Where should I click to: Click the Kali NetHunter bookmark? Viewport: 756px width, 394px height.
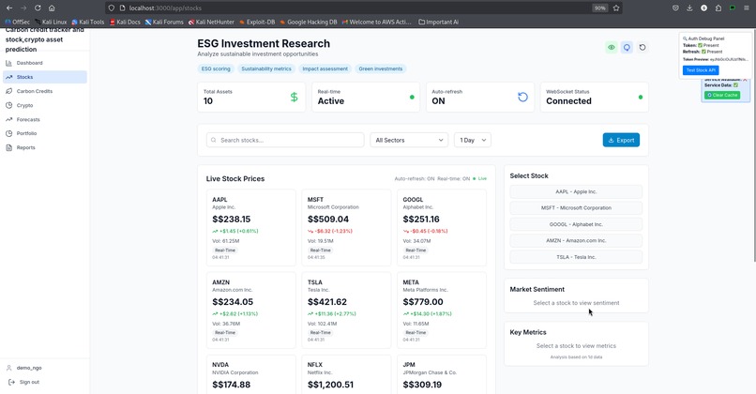pyautogui.click(x=211, y=23)
